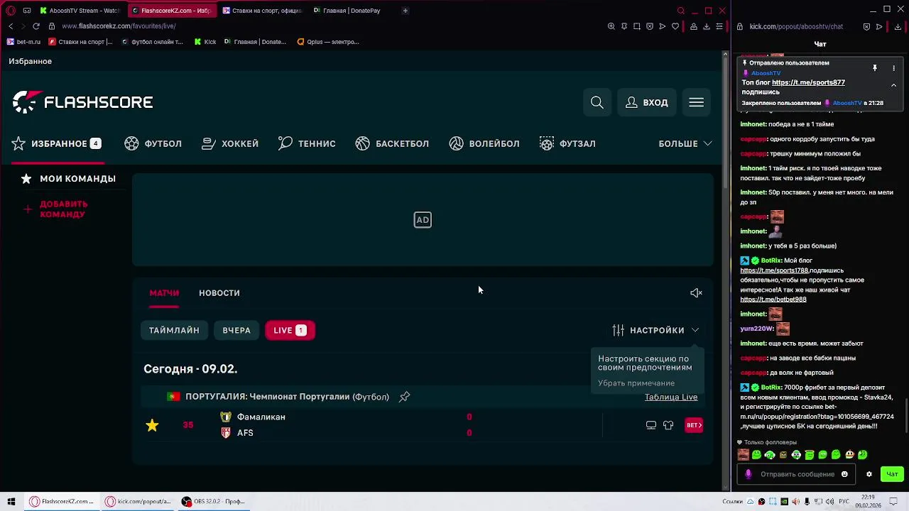Viewport: 909px width, 511px height.
Task: Select the Таймлайн filter
Action: [174, 330]
